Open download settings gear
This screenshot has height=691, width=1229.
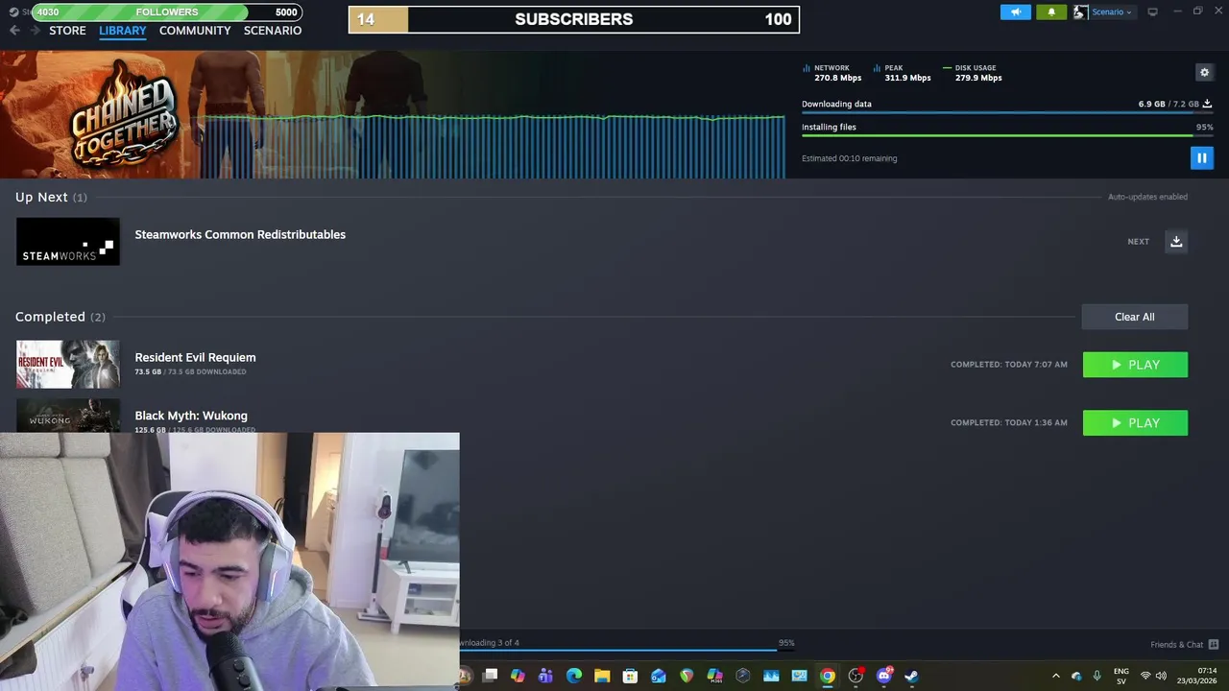tap(1204, 72)
